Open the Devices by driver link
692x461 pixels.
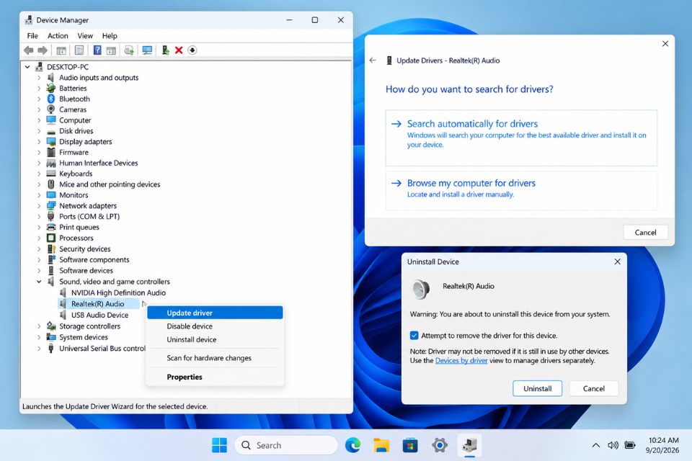pyautogui.click(x=461, y=360)
